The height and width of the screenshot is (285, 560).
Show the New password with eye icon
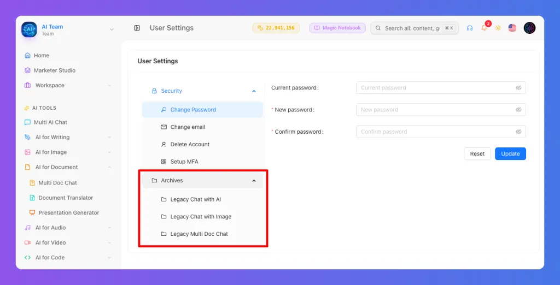[518, 110]
